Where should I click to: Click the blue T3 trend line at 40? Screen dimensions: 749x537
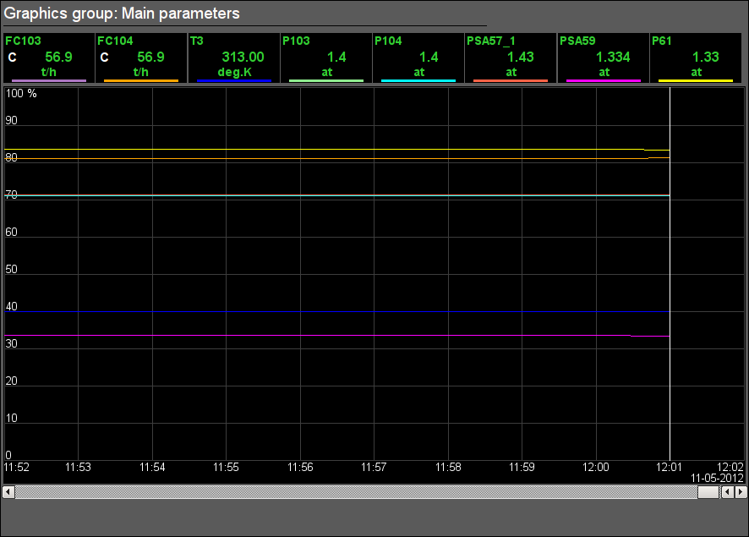click(x=336, y=311)
